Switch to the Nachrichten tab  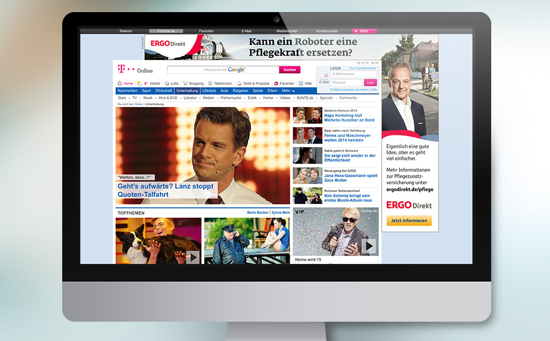[x=128, y=91]
